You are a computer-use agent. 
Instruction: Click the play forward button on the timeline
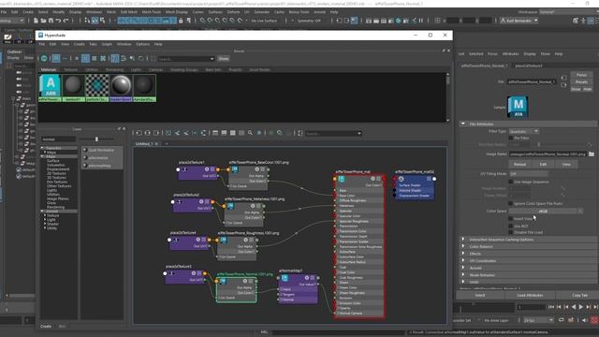581,307
